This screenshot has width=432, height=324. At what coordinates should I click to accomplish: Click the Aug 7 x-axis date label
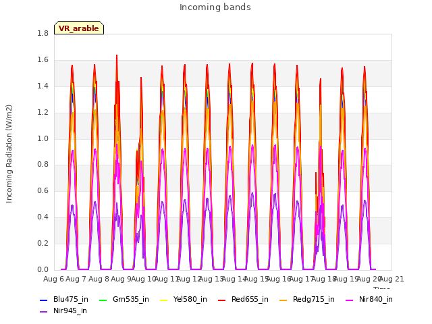[x=76, y=279]
